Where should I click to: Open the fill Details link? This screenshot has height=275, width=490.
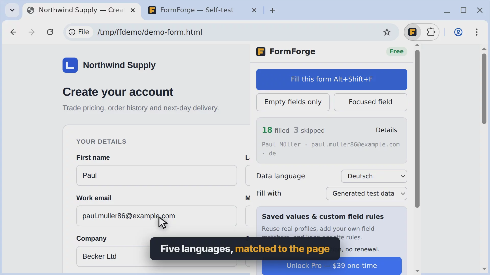pyautogui.click(x=386, y=130)
